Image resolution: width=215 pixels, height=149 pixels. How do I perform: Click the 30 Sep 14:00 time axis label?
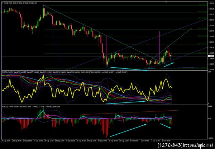[102, 141]
